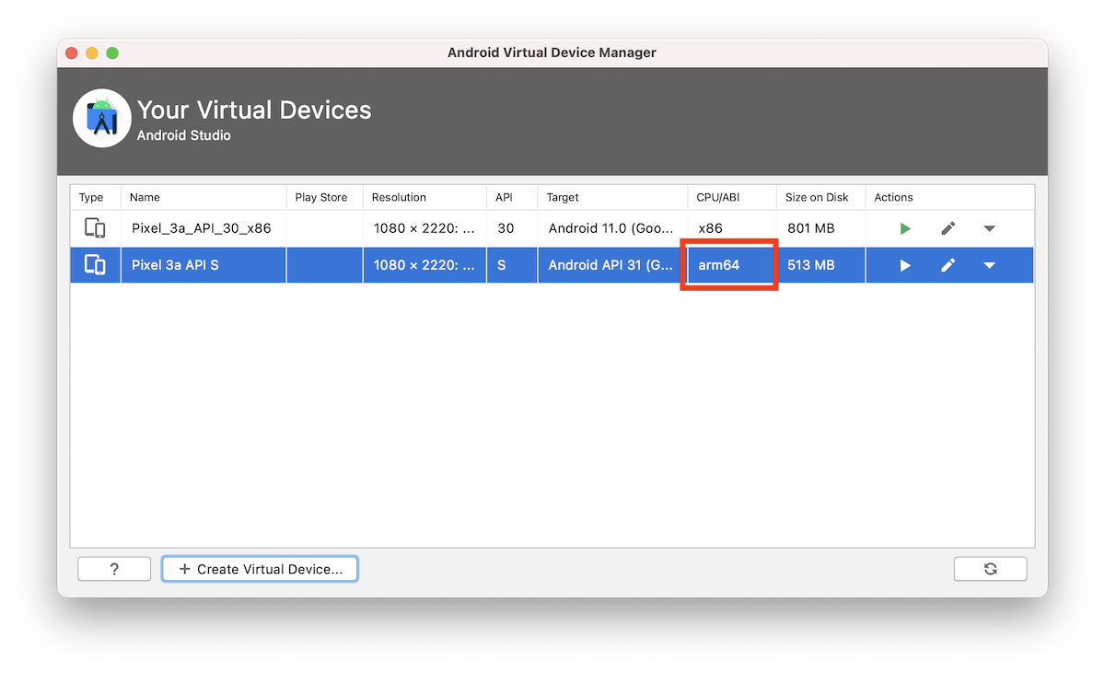Sort by Resolution column header
The height and width of the screenshot is (673, 1105).
point(425,197)
